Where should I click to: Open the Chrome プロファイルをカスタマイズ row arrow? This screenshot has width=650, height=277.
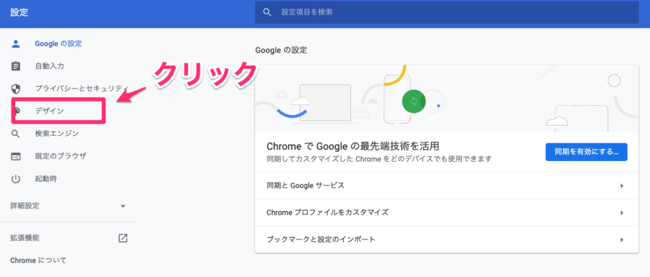(x=621, y=212)
